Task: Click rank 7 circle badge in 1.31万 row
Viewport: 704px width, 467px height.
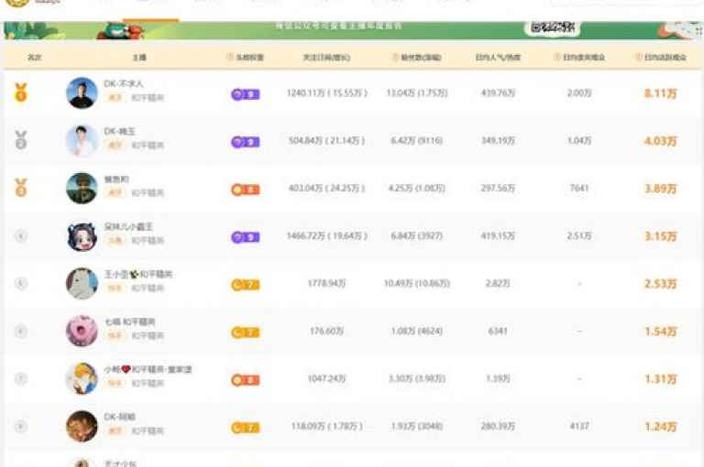Action: [x=21, y=378]
